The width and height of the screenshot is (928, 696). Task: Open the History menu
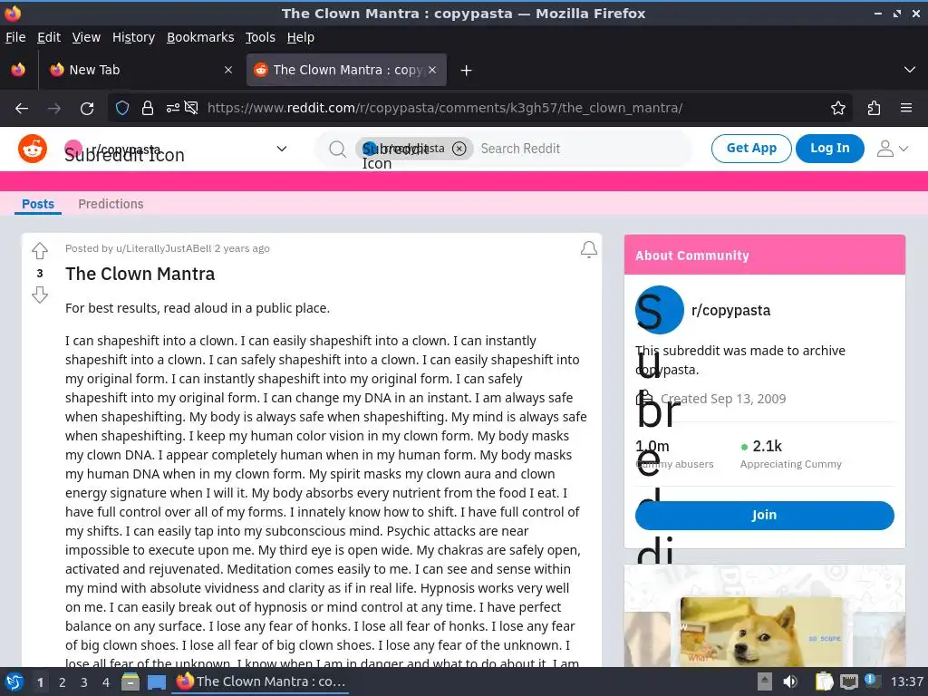click(134, 37)
